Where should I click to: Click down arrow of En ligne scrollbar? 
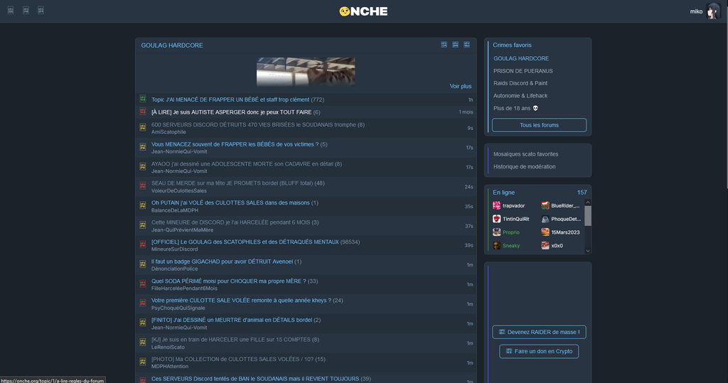point(588,251)
